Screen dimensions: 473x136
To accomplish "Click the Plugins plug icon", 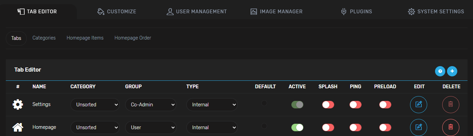I will point(344,12).
